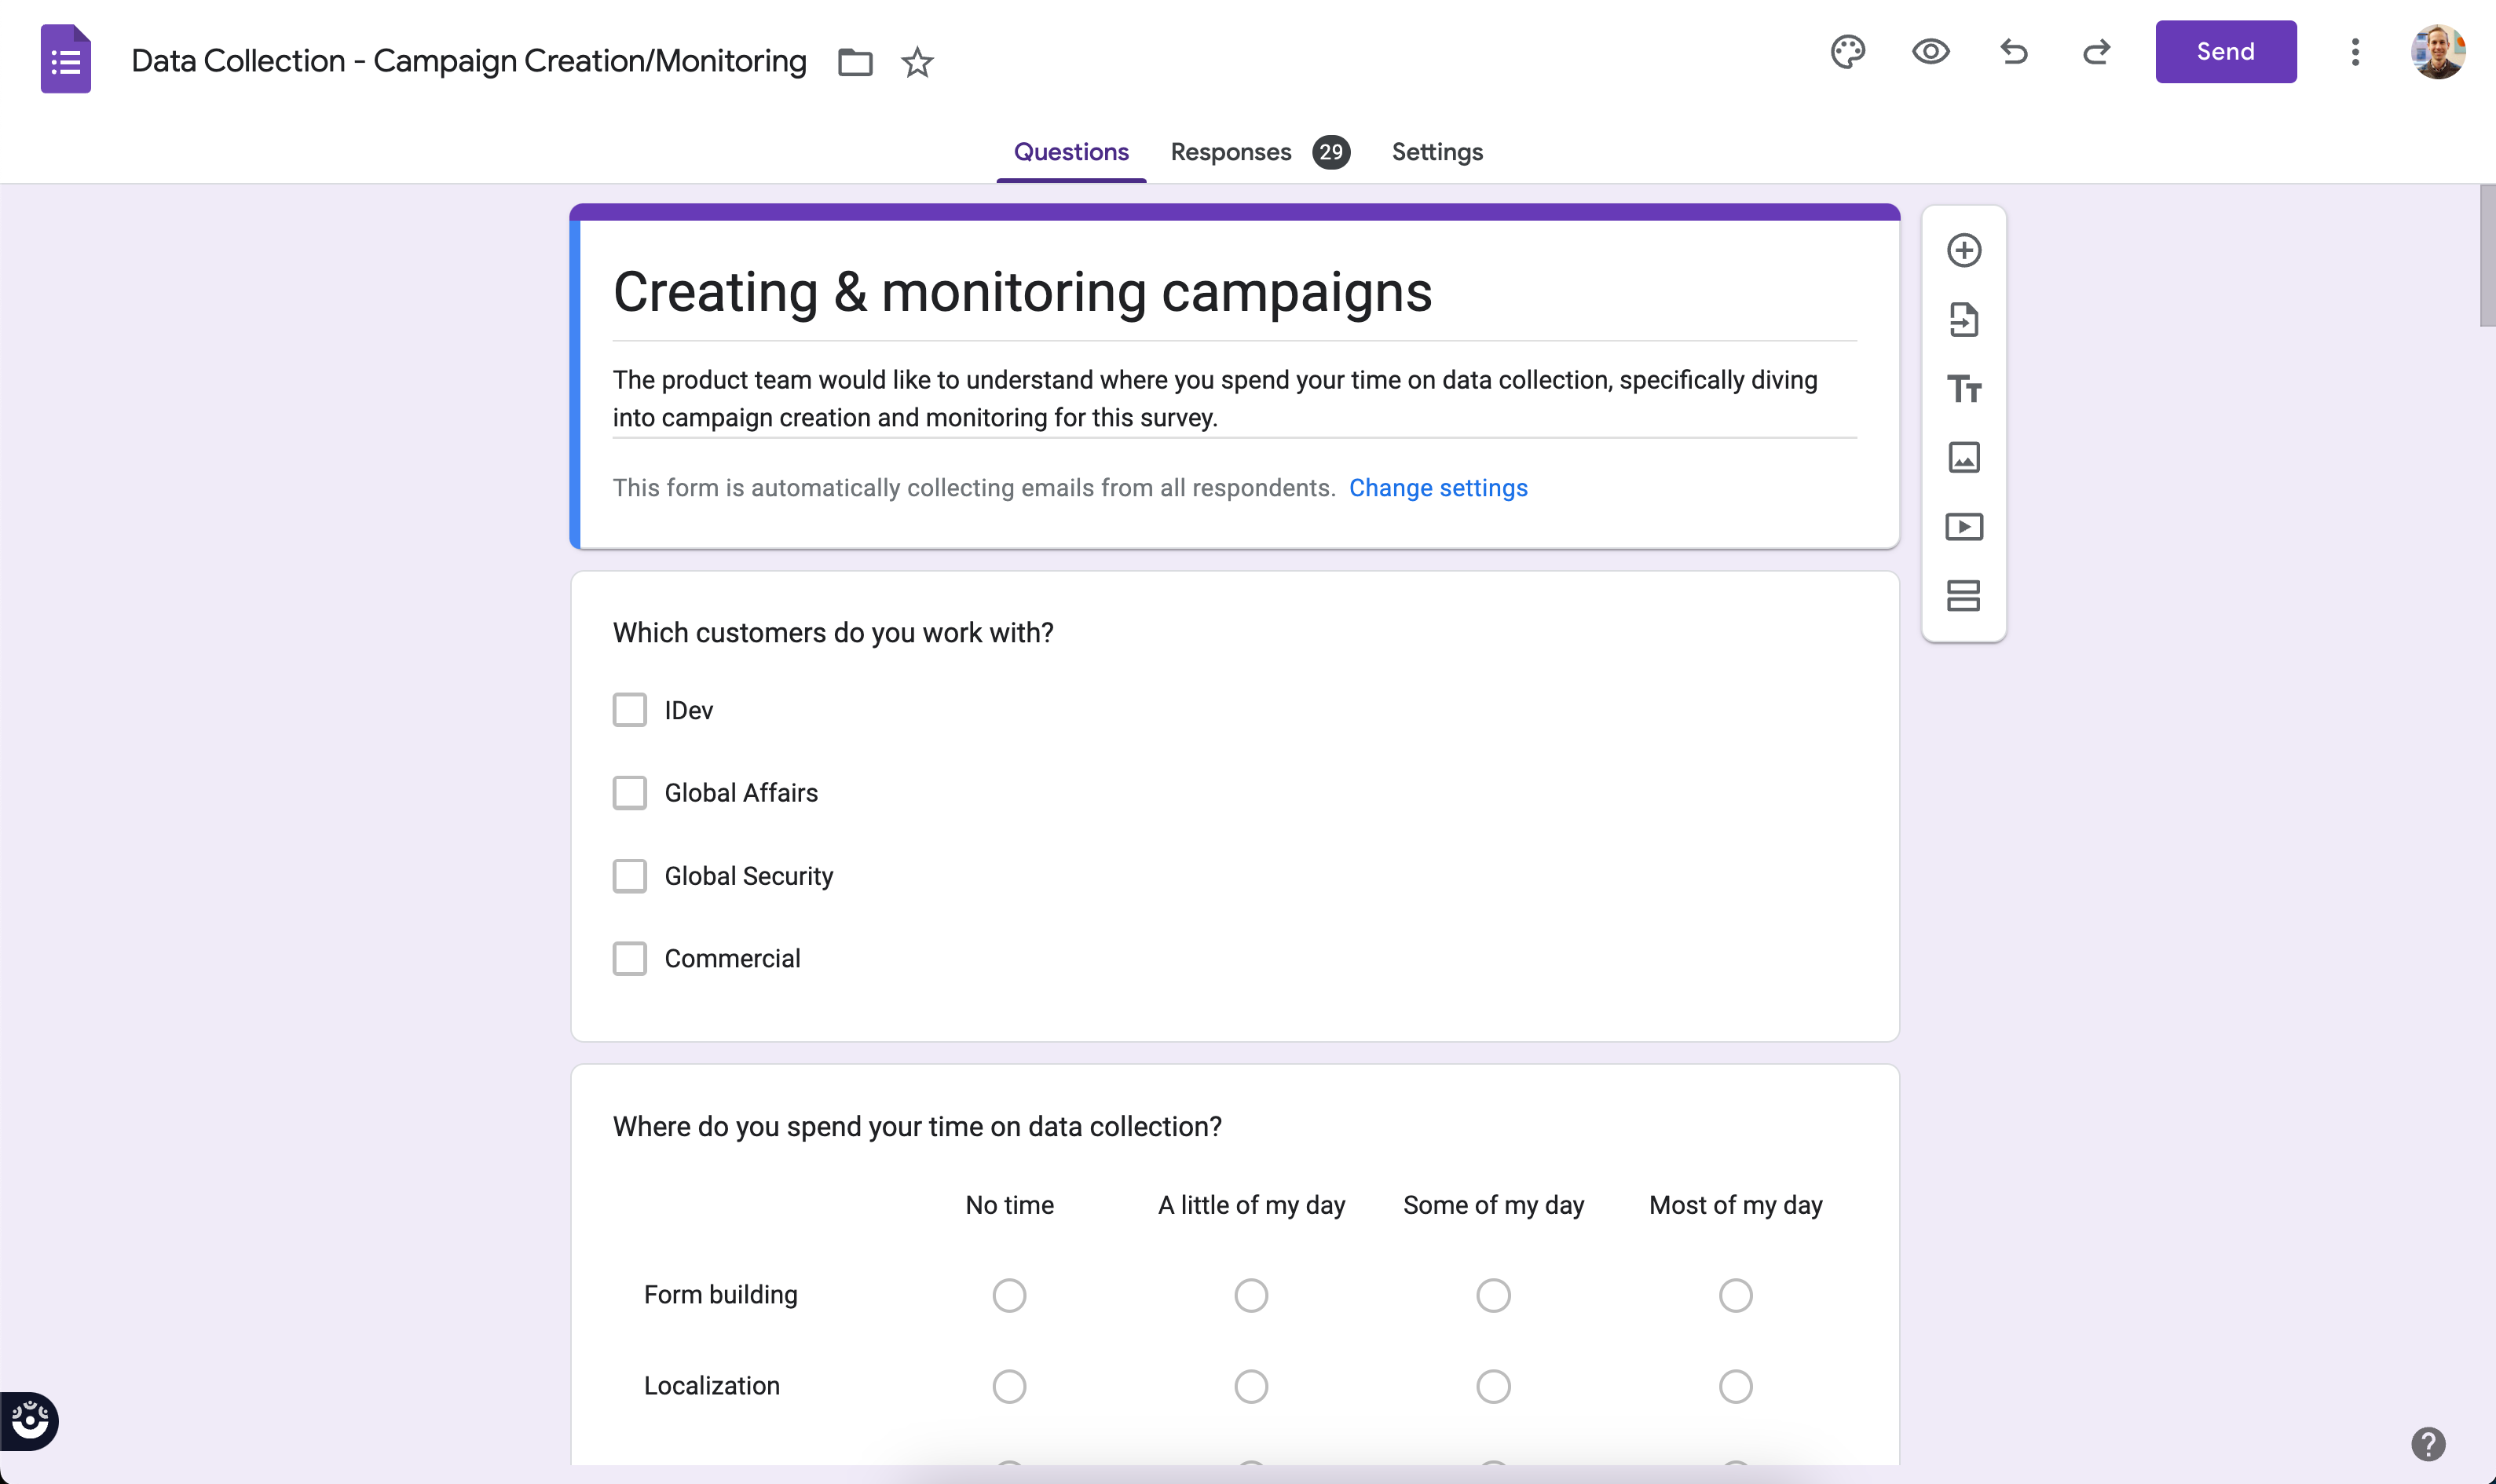
Task: Check the IDev checkbox
Action: pos(630,709)
